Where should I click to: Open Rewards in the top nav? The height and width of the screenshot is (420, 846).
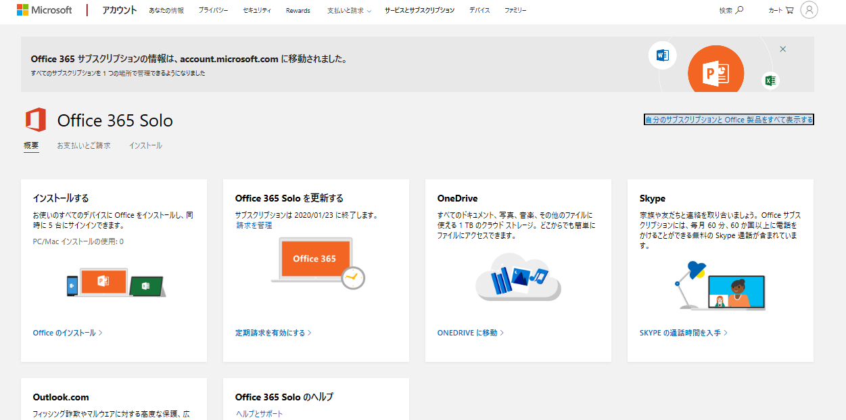(298, 11)
